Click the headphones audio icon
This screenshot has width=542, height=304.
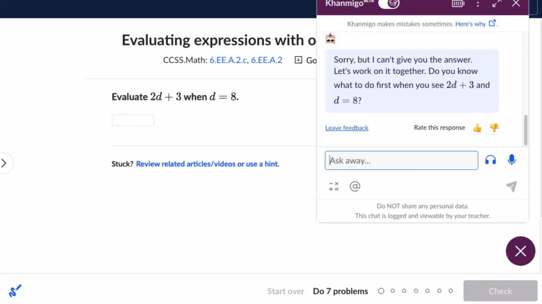(x=491, y=160)
